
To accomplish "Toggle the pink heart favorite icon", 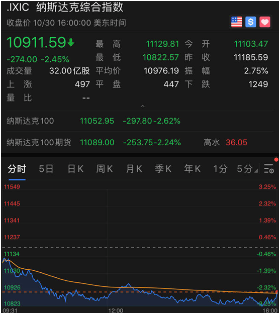I will (265, 22).
